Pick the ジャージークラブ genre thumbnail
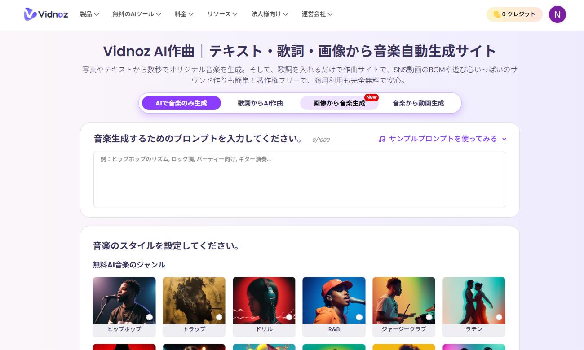The width and height of the screenshot is (584, 350). tap(403, 300)
